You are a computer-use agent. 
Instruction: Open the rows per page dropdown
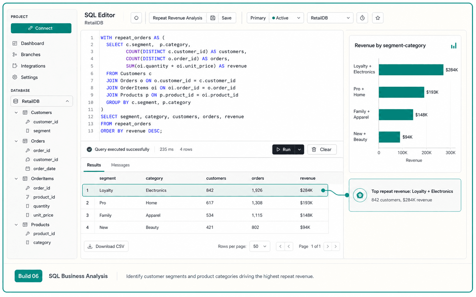(x=260, y=247)
